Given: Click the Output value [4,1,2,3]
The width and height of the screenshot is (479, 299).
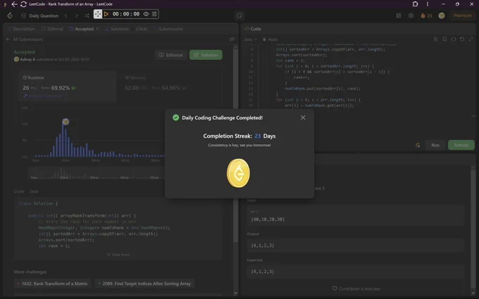Looking at the screenshot, I should point(262,246).
